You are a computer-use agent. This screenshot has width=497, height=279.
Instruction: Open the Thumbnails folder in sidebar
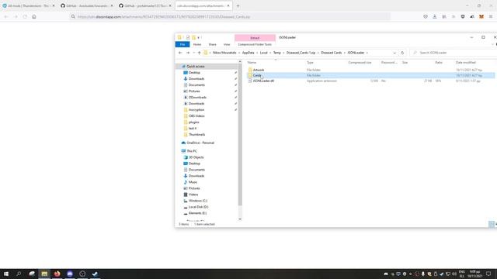pyautogui.click(x=196, y=135)
